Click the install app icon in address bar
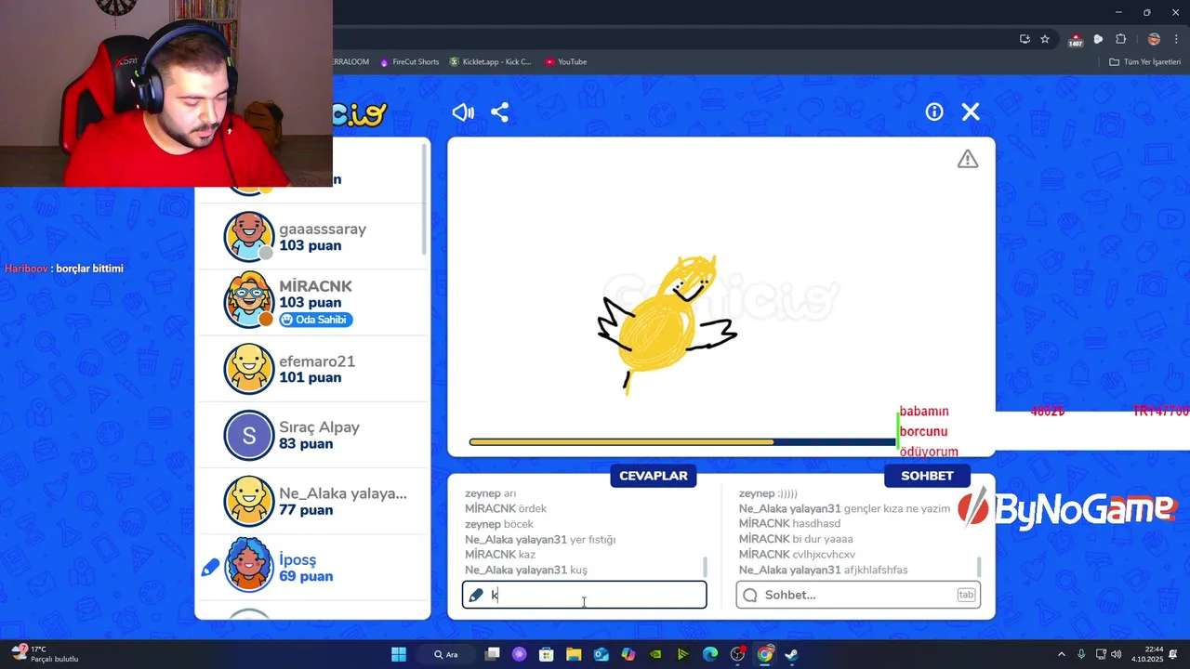 1025,39
